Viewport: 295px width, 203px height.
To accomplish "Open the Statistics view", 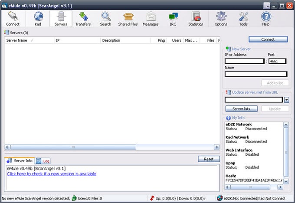I will coord(196,19).
